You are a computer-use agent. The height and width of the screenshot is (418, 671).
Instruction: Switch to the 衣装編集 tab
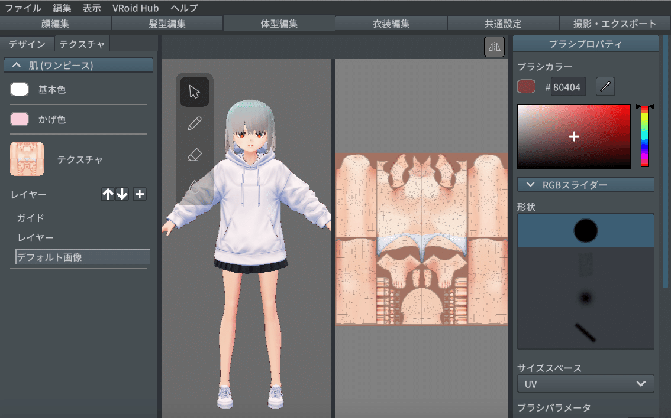(391, 24)
